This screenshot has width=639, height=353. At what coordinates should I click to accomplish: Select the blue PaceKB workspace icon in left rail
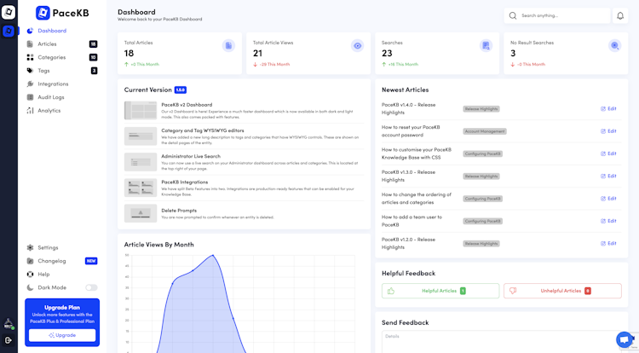(x=9, y=31)
